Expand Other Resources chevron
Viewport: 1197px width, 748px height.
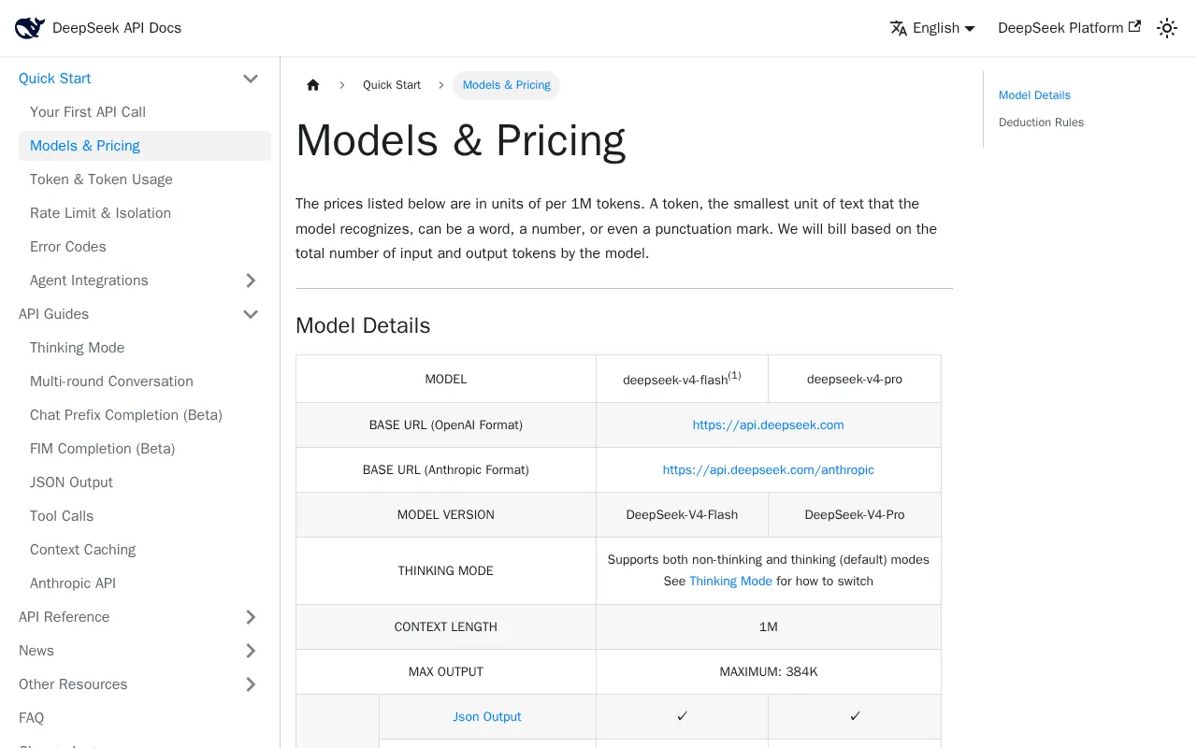pyautogui.click(x=251, y=684)
